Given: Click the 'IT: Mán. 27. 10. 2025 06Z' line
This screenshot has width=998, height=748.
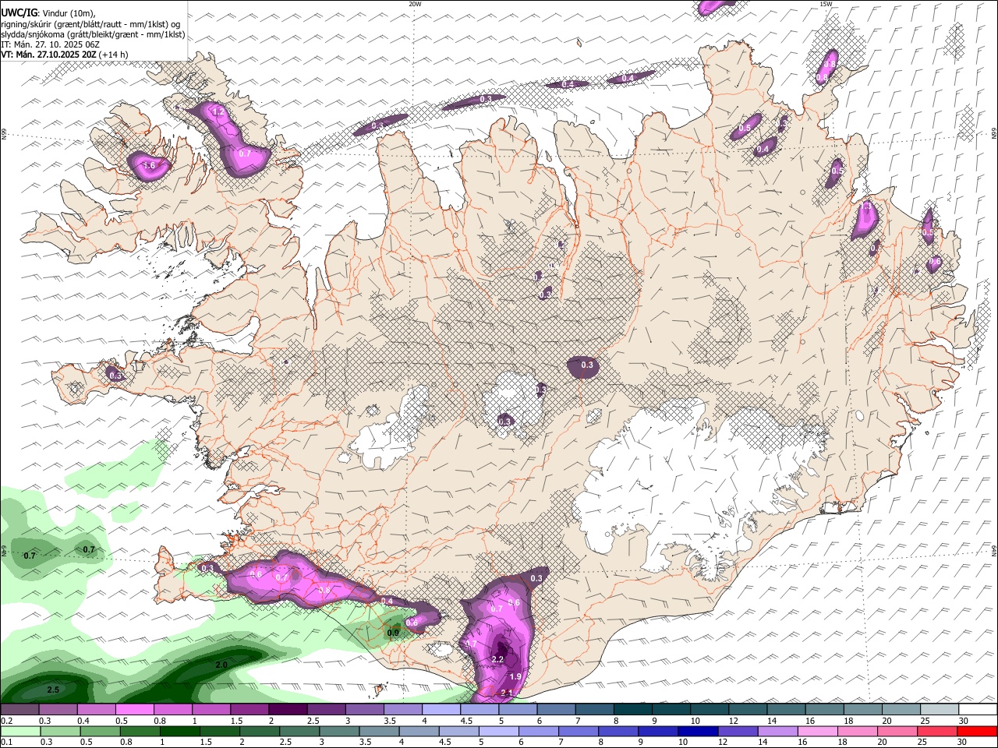Looking at the screenshot, I should click(50, 44).
